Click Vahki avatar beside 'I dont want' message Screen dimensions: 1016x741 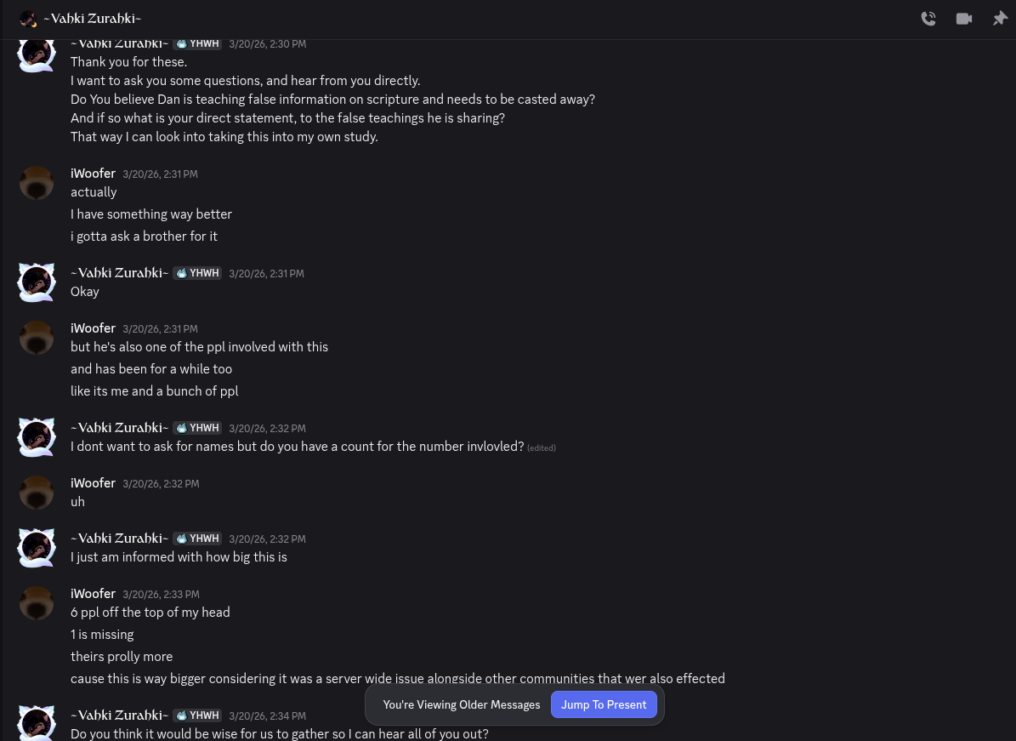[37, 437]
